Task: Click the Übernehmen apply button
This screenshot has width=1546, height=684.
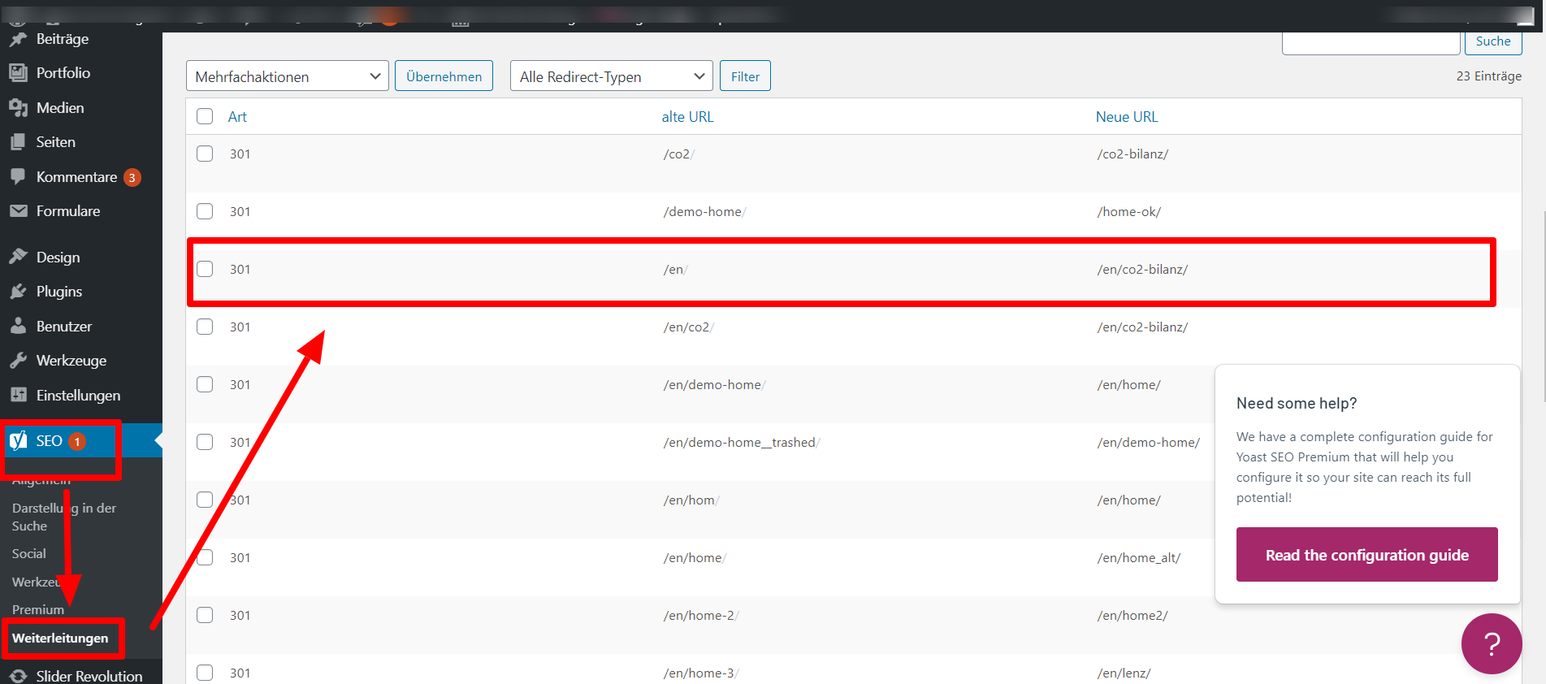Action: click(x=444, y=76)
